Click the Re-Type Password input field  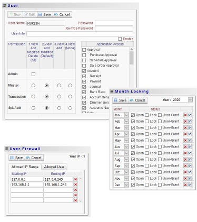pyautogui.click(x=114, y=29)
